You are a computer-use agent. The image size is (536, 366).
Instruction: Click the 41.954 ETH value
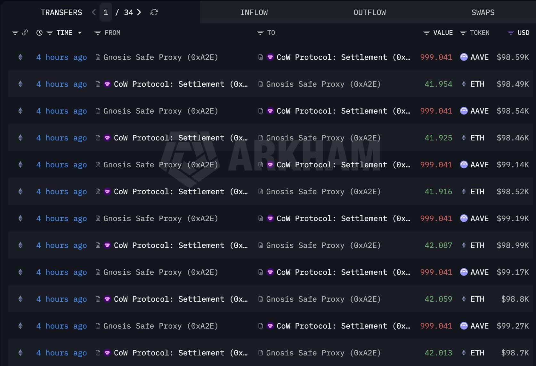tap(438, 84)
